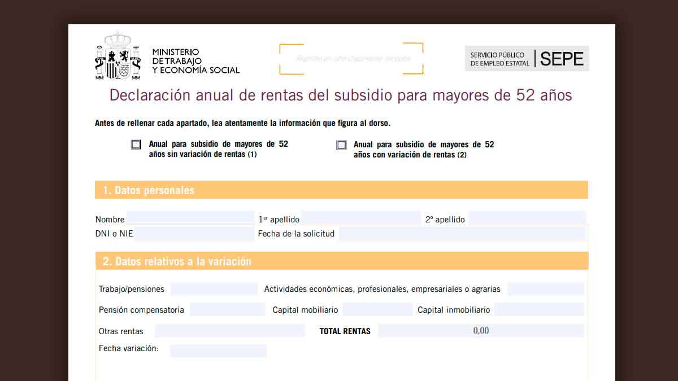Viewport: 678px width, 381px height.
Task: Click the SEPE logo
Action: tap(527, 59)
